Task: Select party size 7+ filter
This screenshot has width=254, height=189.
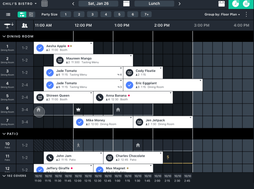Action: (146, 14)
